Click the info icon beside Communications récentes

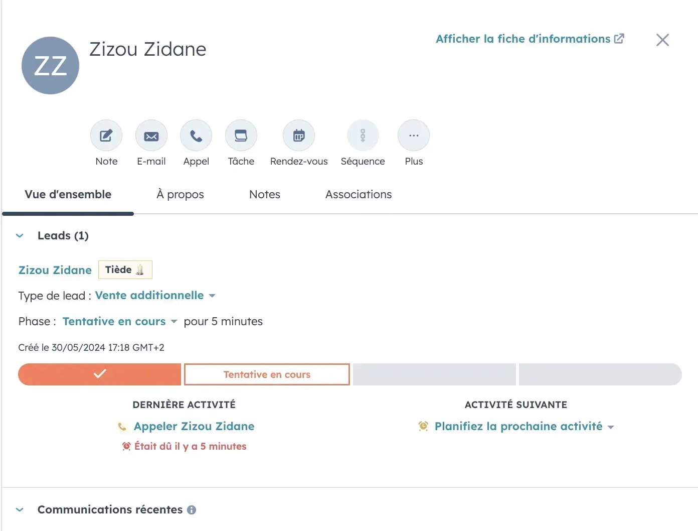192,510
